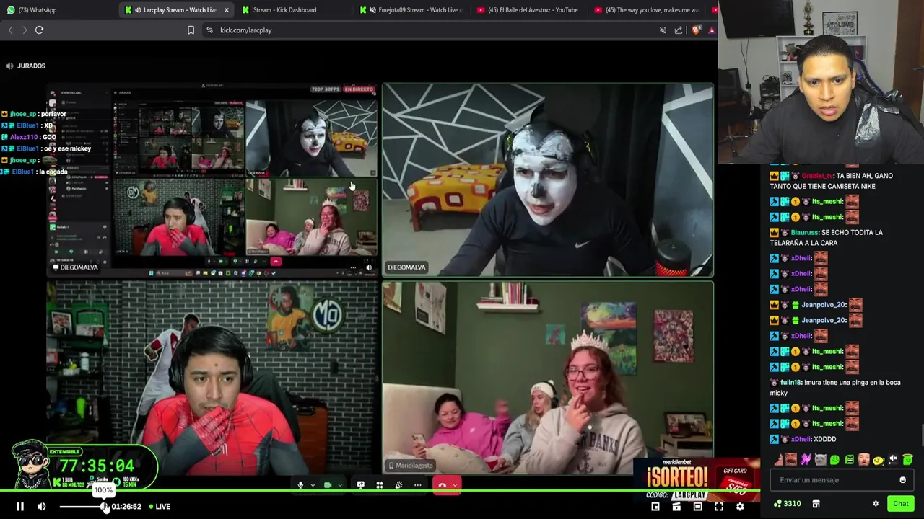This screenshot has height=519, width=924.
Task: Mute audio icon on Larcplay Stream tab
Action: click(x=138, y=10)
